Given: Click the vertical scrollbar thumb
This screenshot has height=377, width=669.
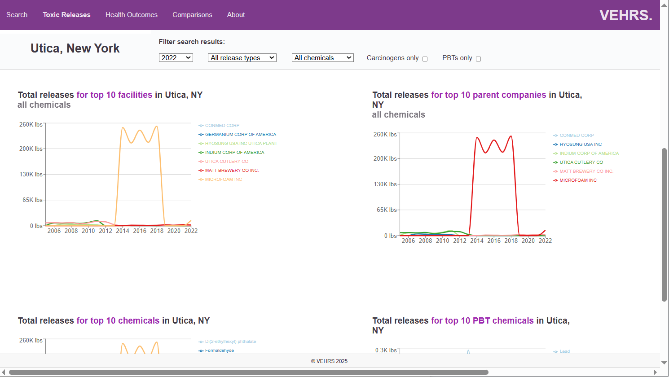Looking at the screenshot, I should (665, 224).
